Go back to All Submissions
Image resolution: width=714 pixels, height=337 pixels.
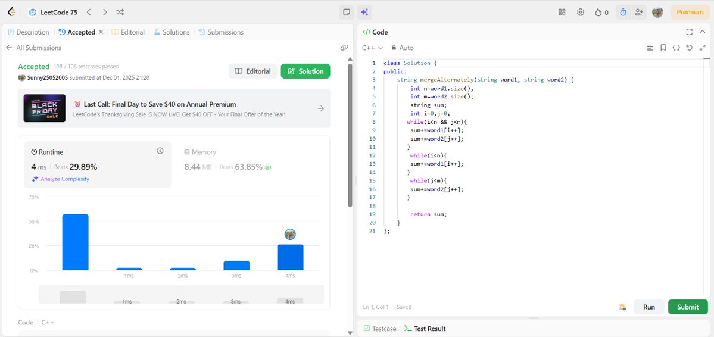click(34, 48)
